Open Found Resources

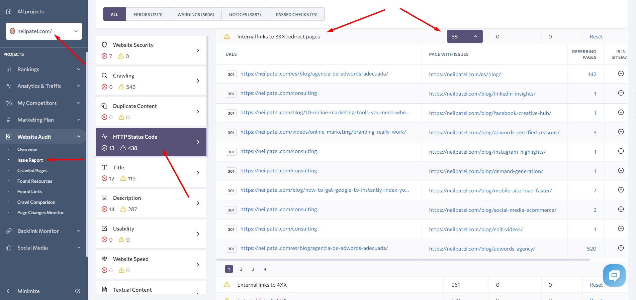coord(35,181)
